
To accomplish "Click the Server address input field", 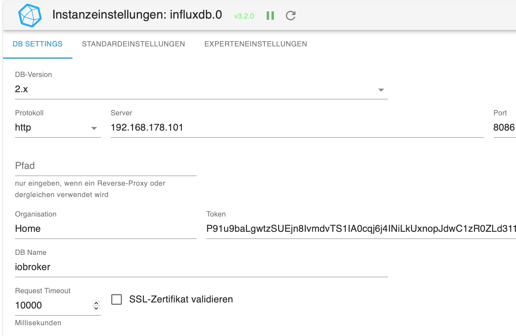I will tap(297, 128).
